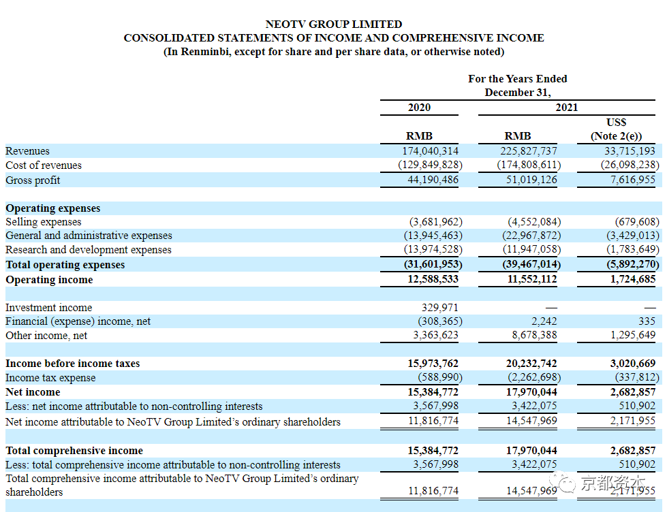Click the Operating expenses heading
Viewport: 667px width, 512px height.
52,208
